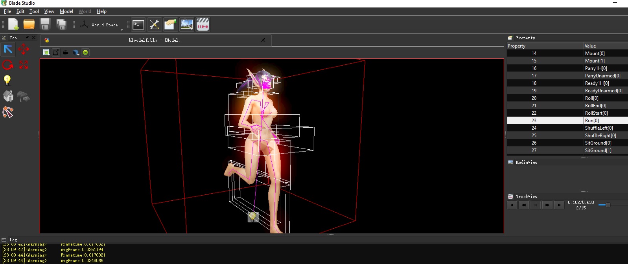
Task: Click the colored shapes icon on document tab
Action: [x=47, y=40]
